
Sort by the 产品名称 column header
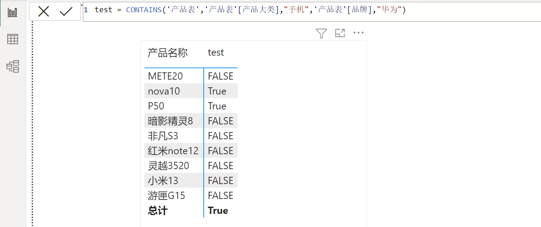coord(168,53)
